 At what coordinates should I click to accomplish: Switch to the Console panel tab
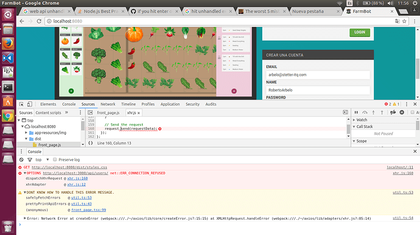[x=69, y=104]
